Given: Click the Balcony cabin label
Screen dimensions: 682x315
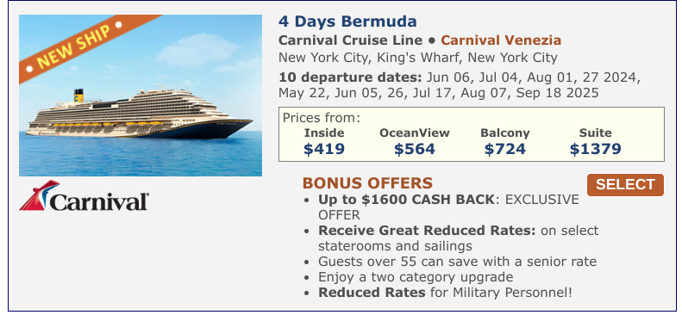Looking at the screenshot, I should (x=505, y=133).
